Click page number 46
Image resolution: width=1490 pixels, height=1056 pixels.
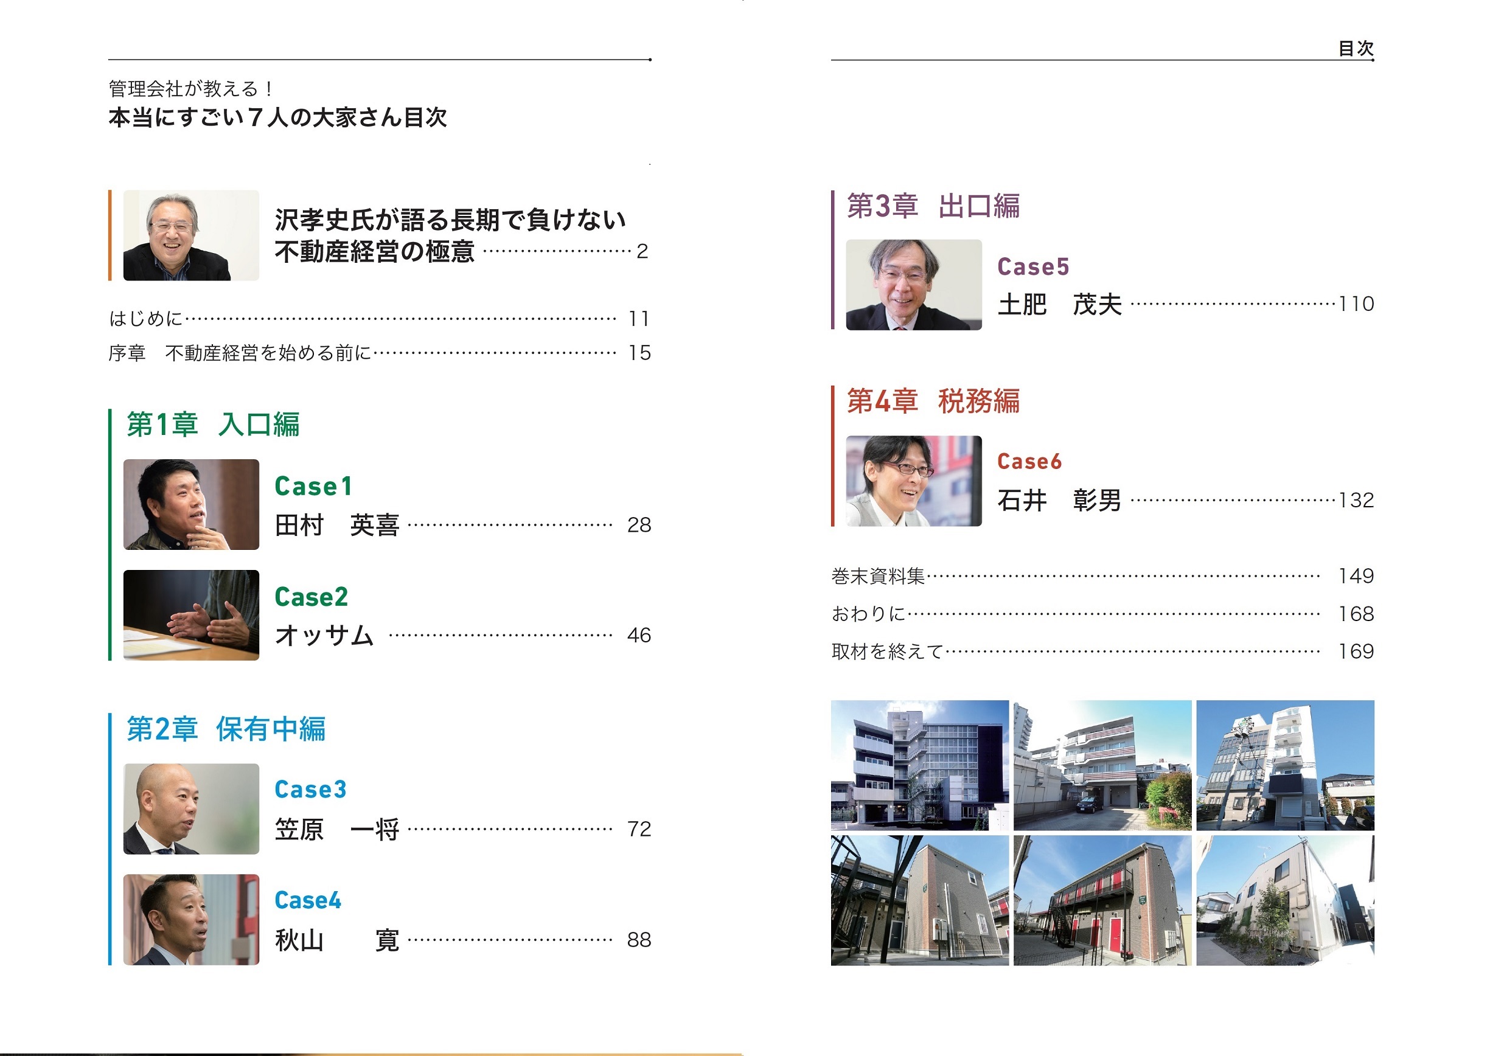pos(639,635)
